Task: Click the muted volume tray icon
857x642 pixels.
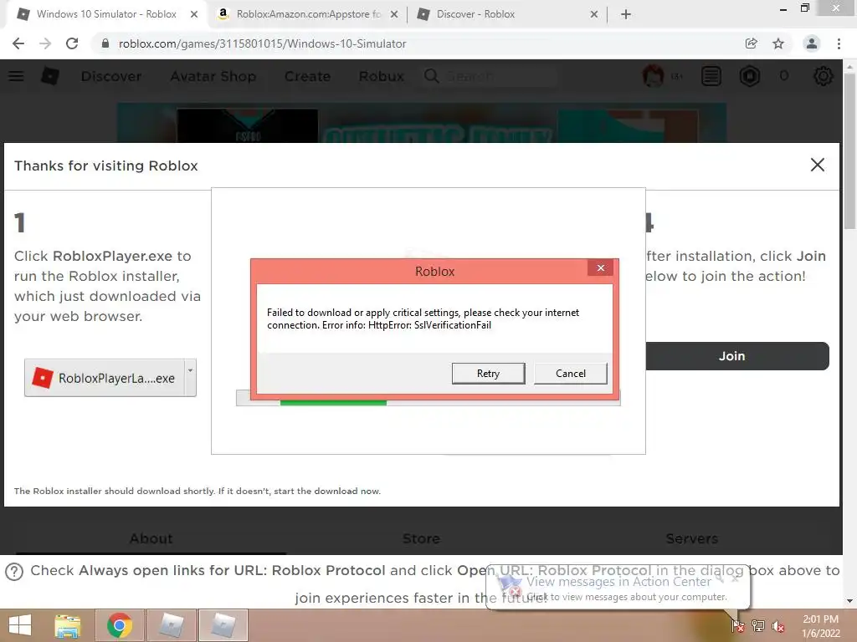Action: [x=777, y=626]
